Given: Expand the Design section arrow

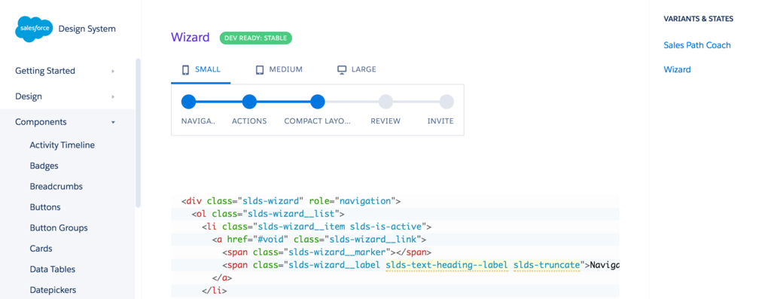Looking at the screenshot, I should click(113, 97).
